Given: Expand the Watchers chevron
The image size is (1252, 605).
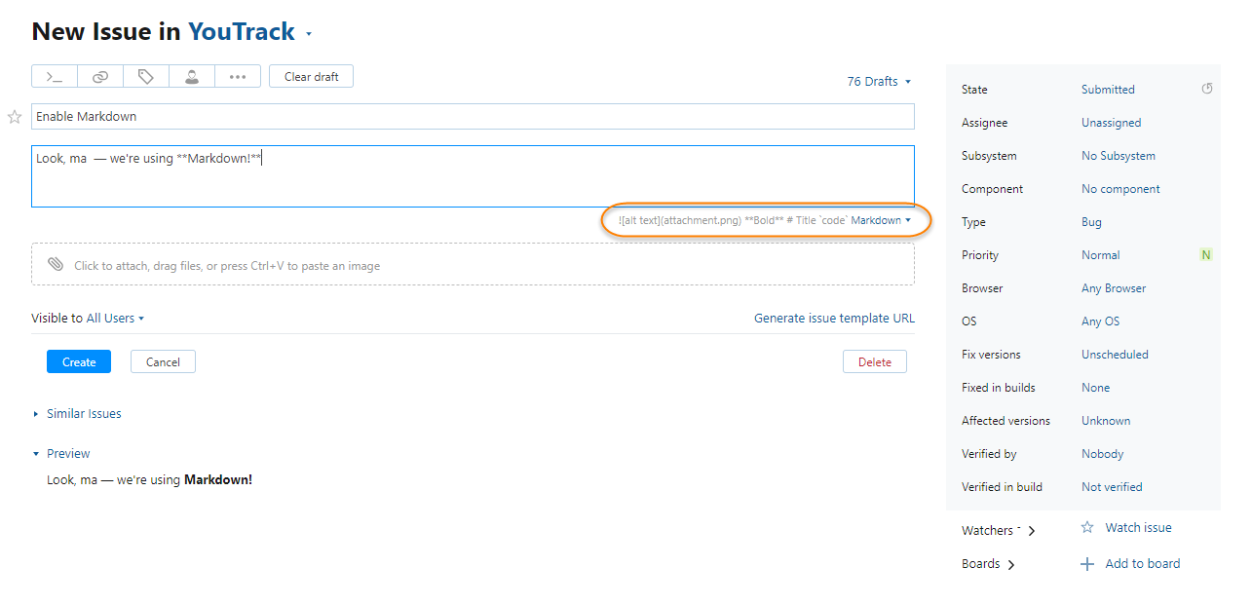Looking at the screenshot, I should [1032, 531].
